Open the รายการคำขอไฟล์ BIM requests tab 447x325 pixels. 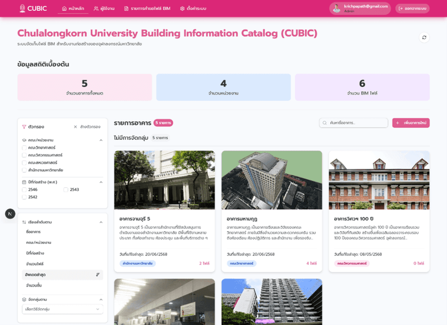(x=147, y=9)
